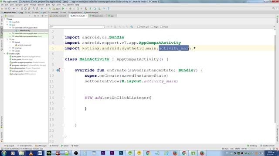Click the UTF-8 encoding in status bar

tap(244, 149)
